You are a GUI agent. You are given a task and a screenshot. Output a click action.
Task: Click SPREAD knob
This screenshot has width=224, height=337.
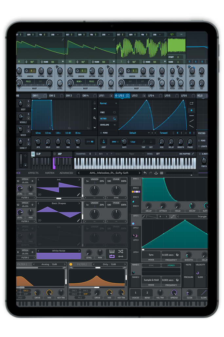tap(174, 292)
